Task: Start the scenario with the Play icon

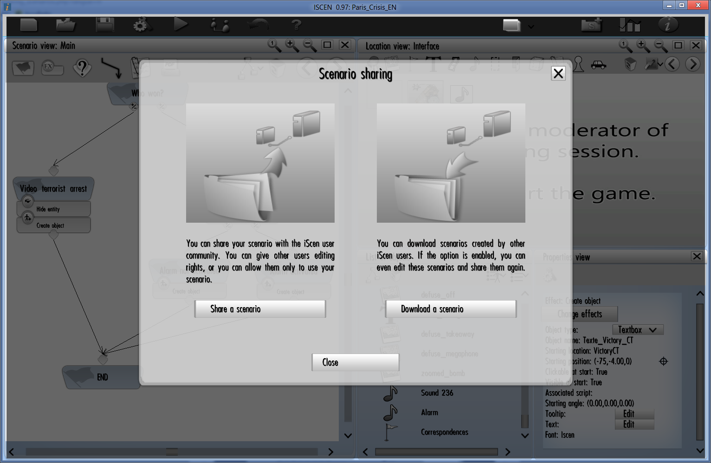Action: click(x=181, y=24)
